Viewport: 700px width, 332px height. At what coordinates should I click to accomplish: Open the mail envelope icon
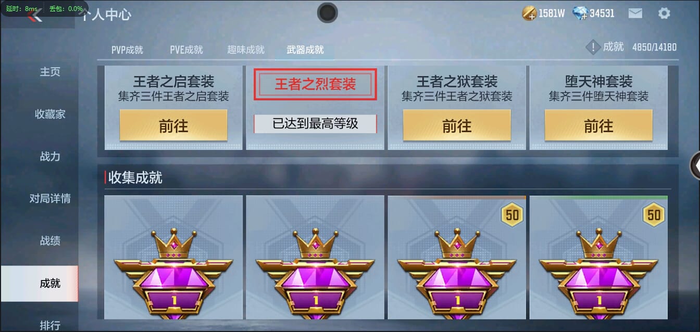[635, 14]
